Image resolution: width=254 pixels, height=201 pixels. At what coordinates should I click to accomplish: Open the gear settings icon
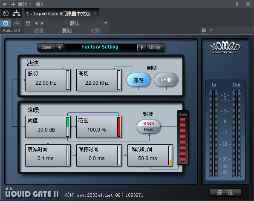[204, 30]
